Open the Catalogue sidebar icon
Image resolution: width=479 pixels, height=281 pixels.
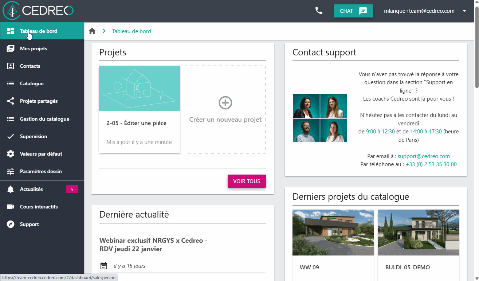pyautogui.click(x=11, y=83)
